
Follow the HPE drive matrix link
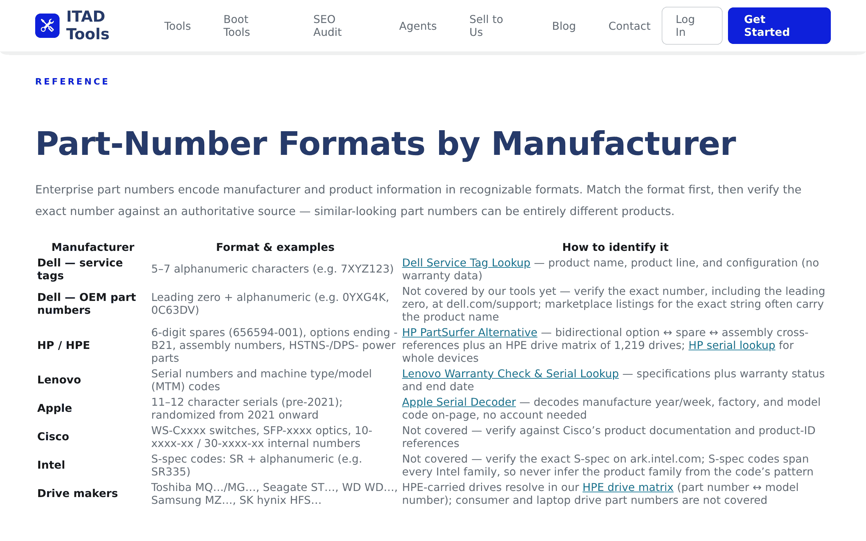coord(628,487)
